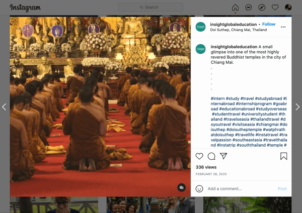Image resolution: width=302 pixels, height=213 pixels.
Task: Unmute the video with the speaker icon
Action: pyautogui.click(x=181, y=187)
